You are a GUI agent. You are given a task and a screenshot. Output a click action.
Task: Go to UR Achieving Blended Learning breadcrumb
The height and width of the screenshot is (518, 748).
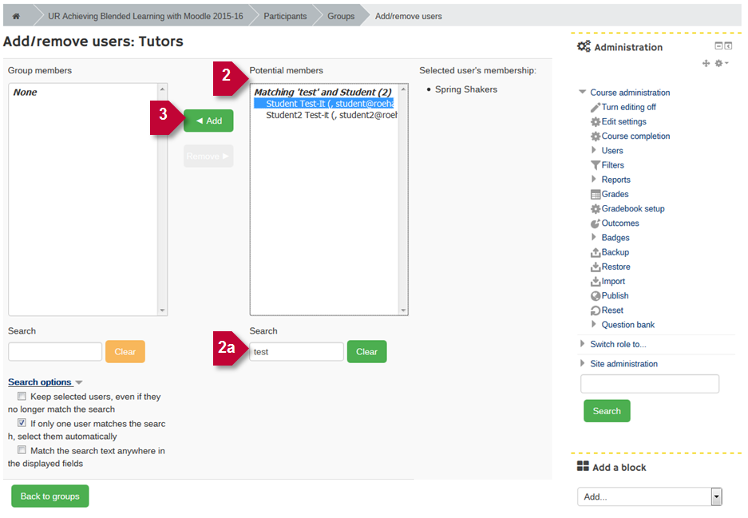145,16
